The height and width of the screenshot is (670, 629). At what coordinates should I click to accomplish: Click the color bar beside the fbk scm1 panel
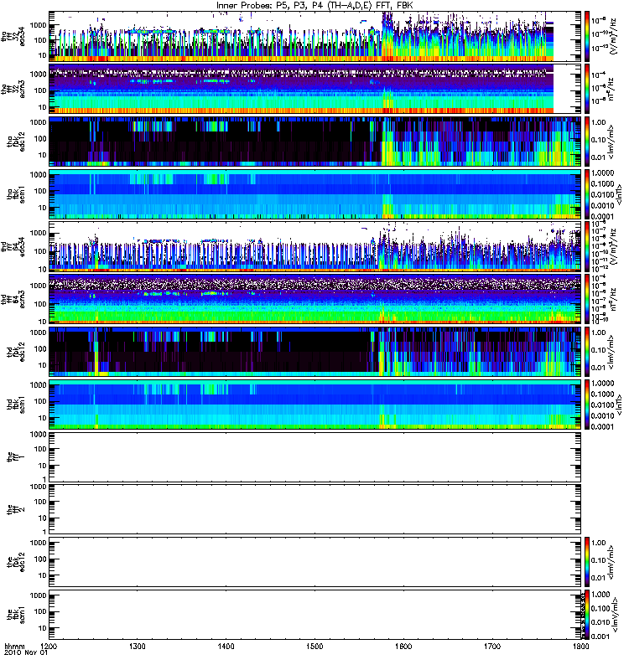tap(587, 615)
